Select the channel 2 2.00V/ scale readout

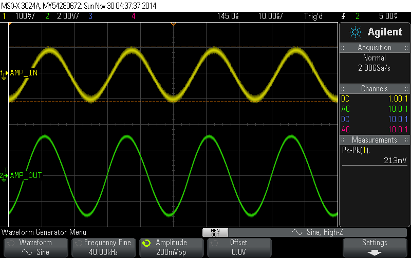pyautogui.click(x=68, y=16)
